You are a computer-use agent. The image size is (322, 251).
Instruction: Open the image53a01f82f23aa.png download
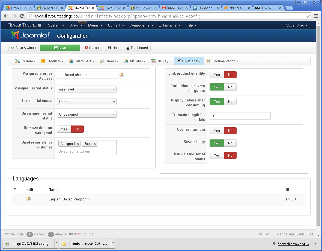click(x=28, y=244)
